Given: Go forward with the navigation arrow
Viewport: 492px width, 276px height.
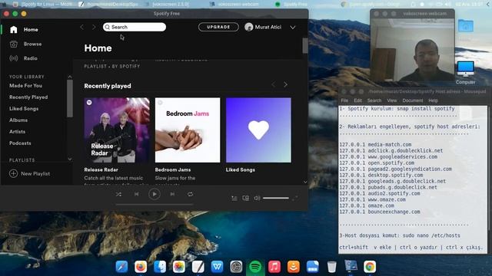Looking at the screenshot, I should coord(94,28).
